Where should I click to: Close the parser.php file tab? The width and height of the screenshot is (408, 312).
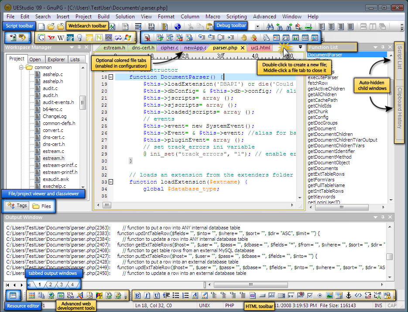click(243, 48)
